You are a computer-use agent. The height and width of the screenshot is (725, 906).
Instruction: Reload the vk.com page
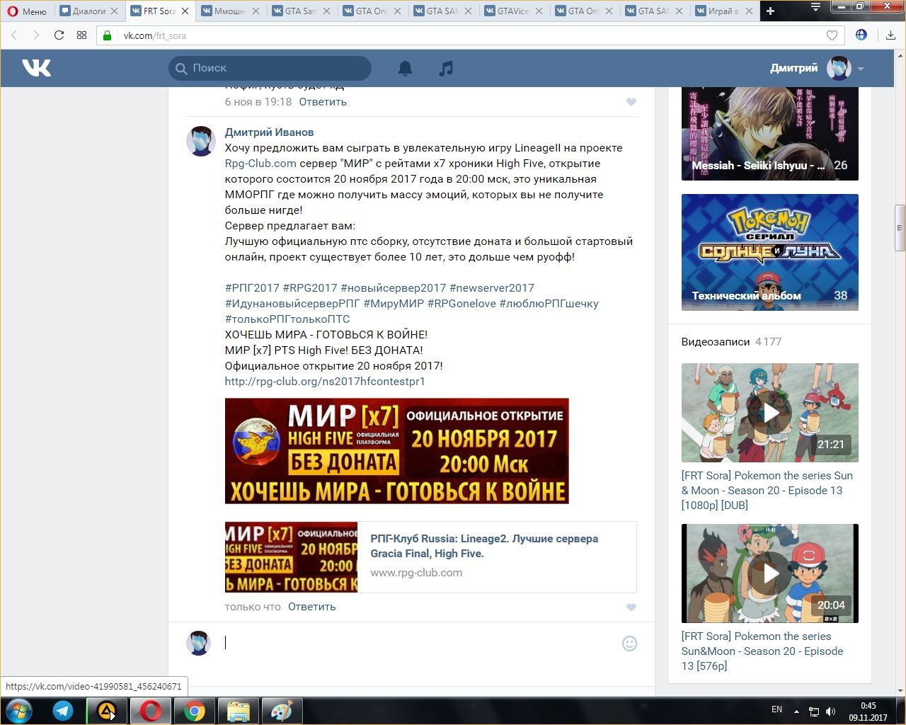point(59,35)
